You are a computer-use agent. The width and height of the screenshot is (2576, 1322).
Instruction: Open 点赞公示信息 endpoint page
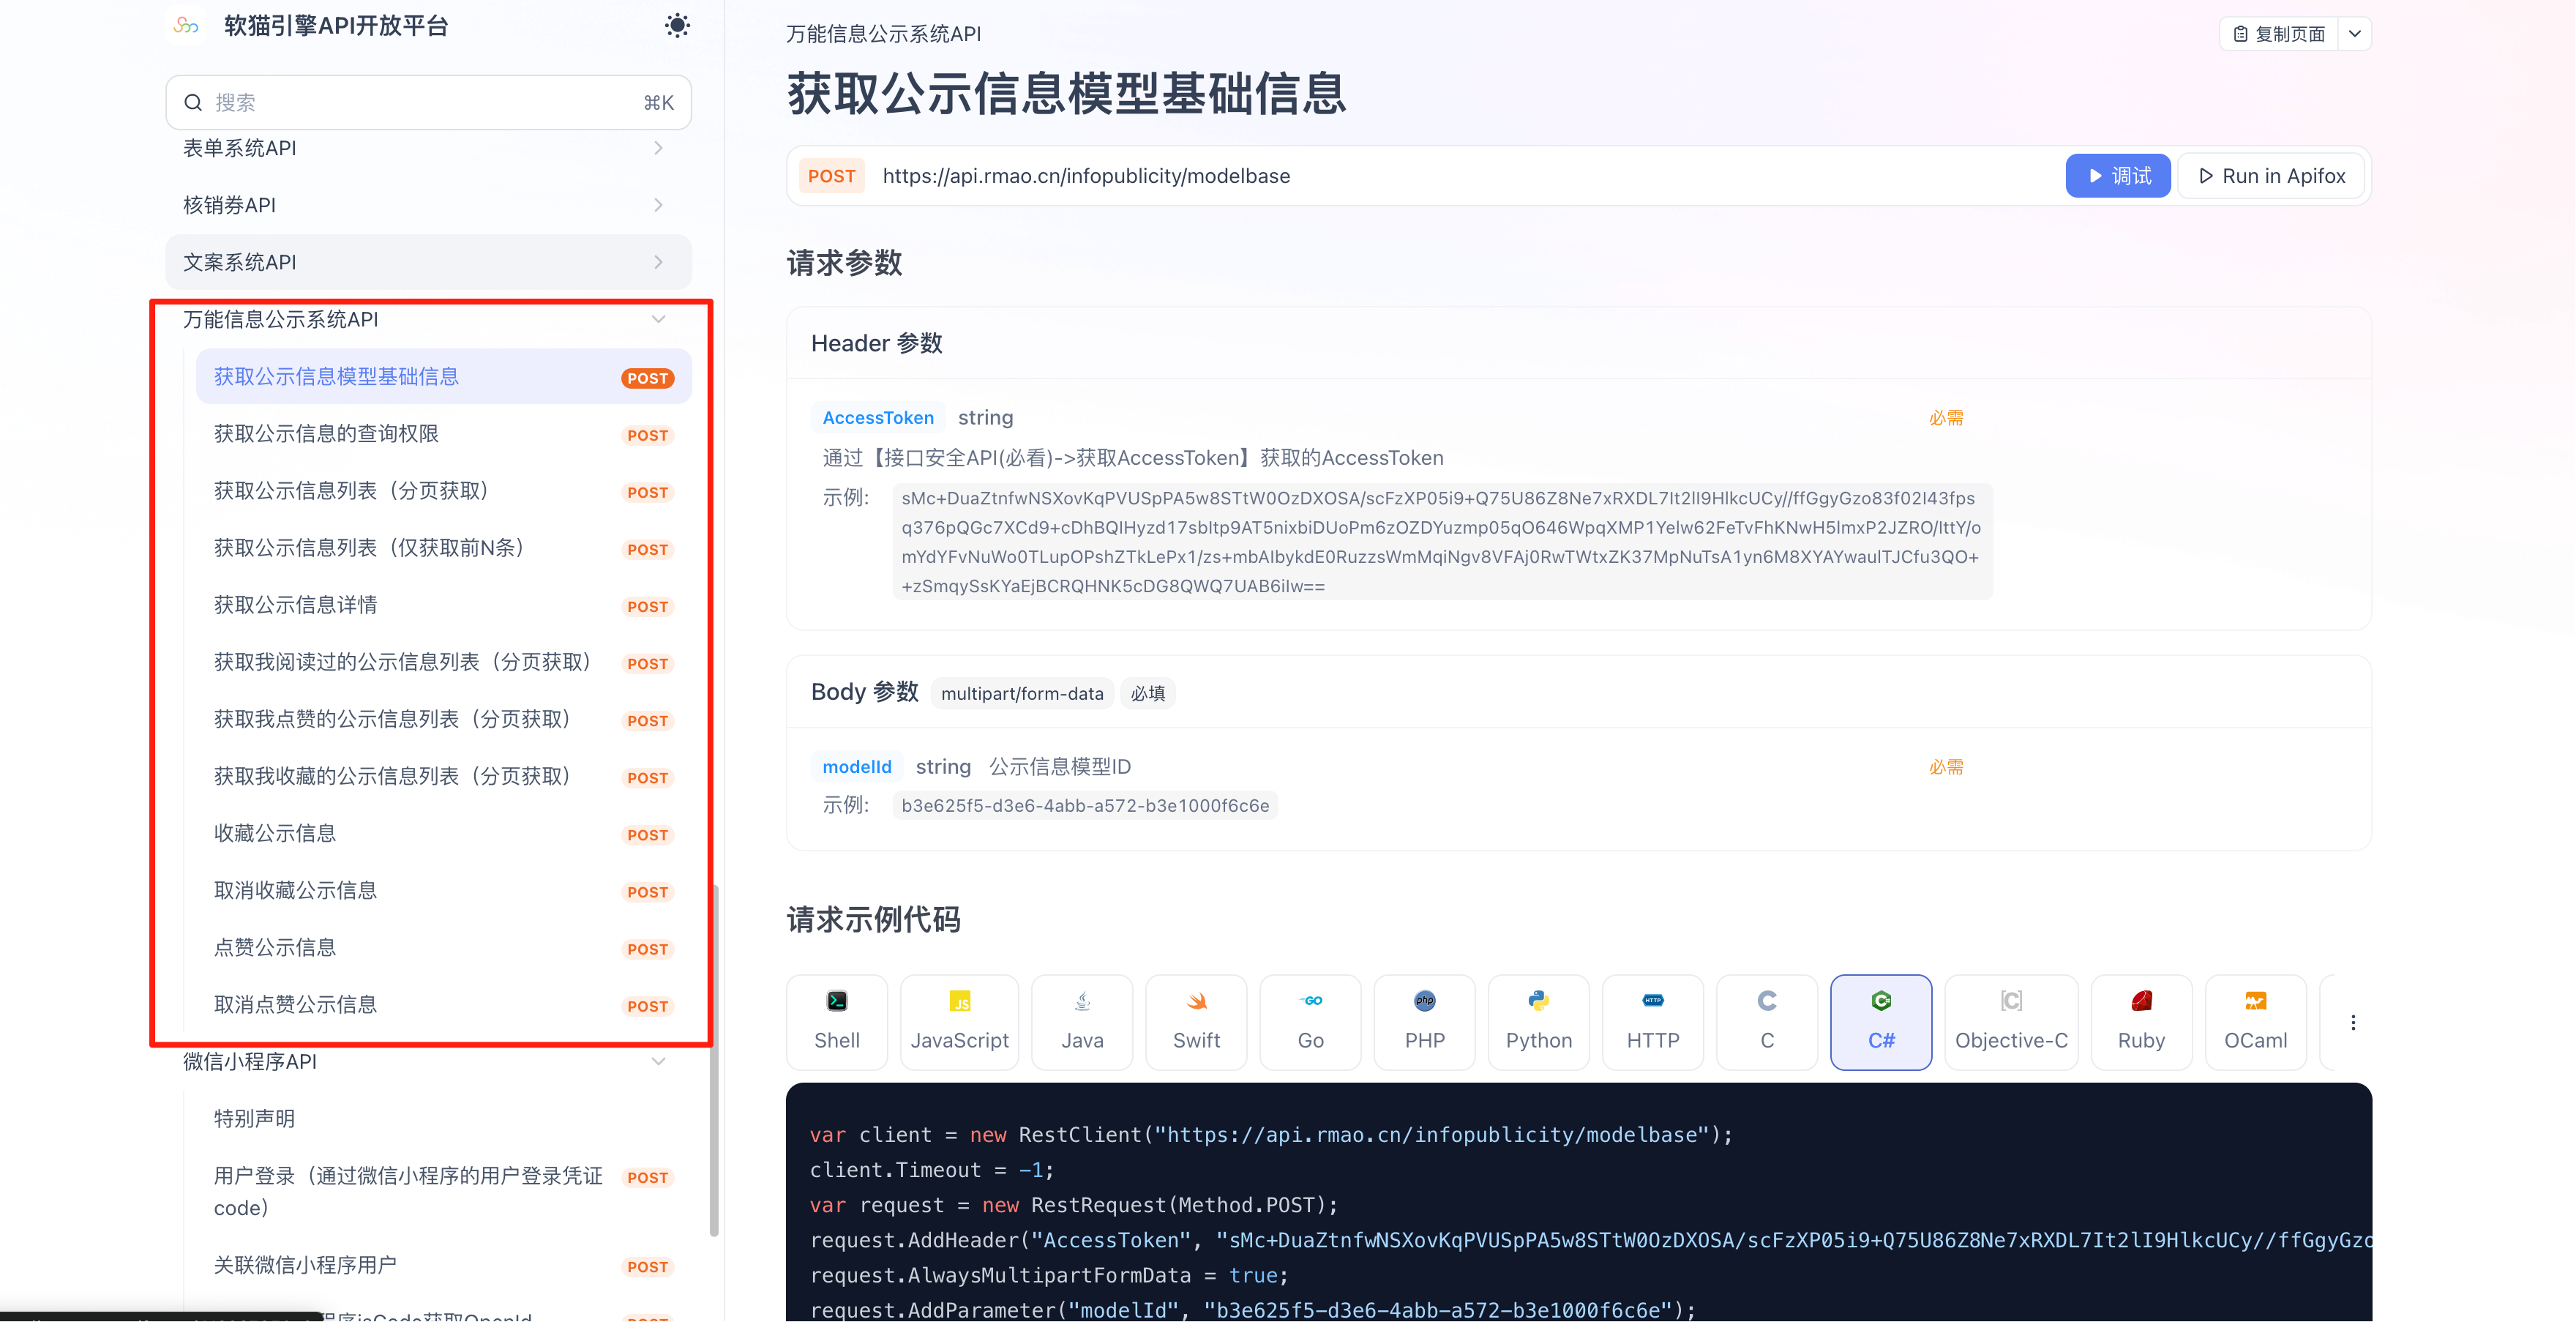(x=275, y=947)
